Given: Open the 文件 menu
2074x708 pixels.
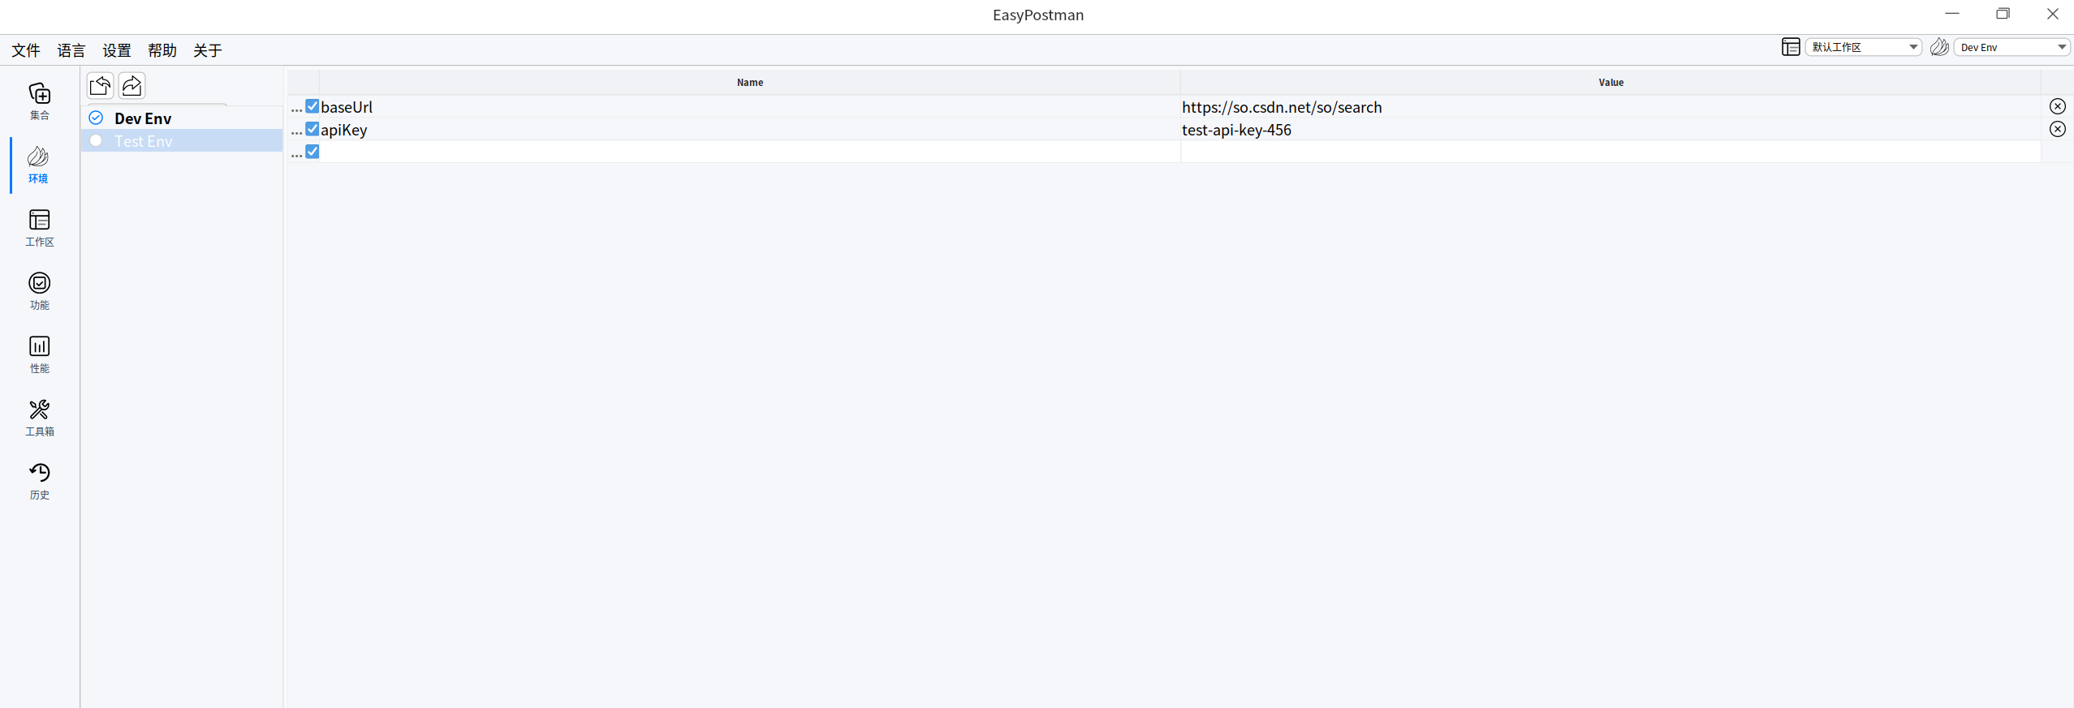Looking at the screenshot, I should tap(26, 50).
